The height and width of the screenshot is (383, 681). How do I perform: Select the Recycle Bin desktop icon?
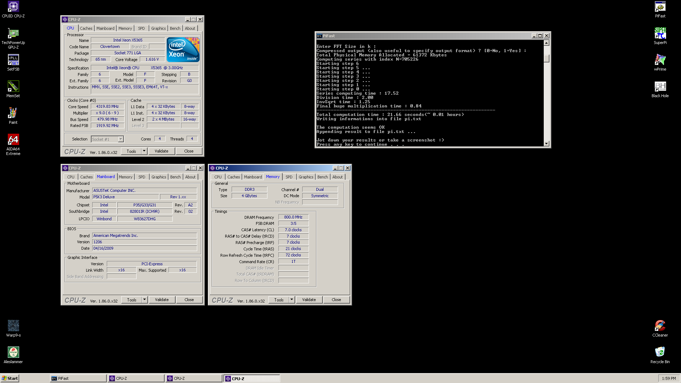(660, 355)
